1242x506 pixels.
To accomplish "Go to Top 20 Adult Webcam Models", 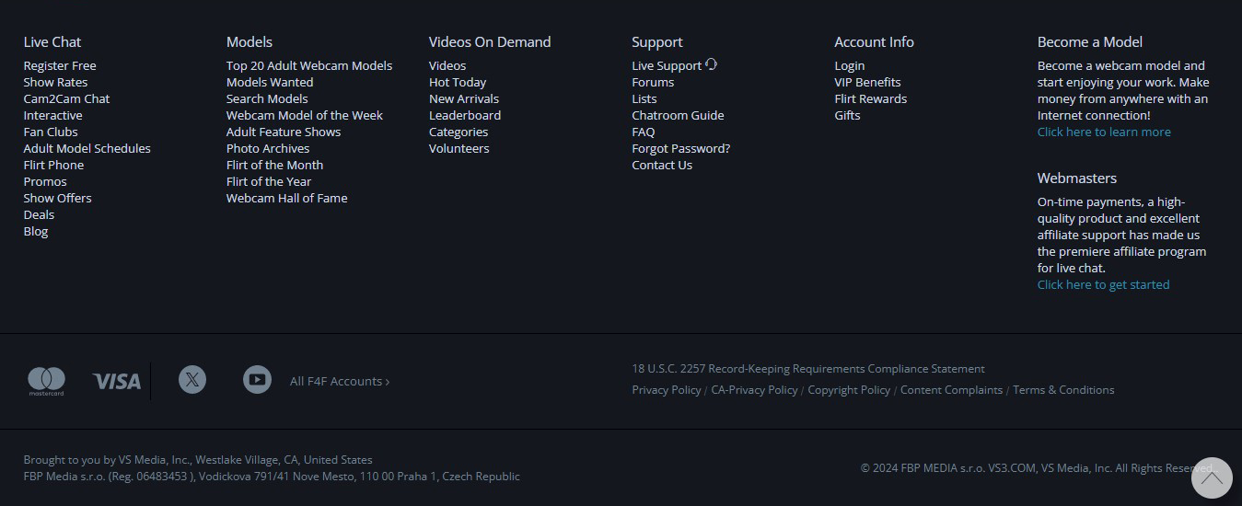I will [x=309, y=65].
